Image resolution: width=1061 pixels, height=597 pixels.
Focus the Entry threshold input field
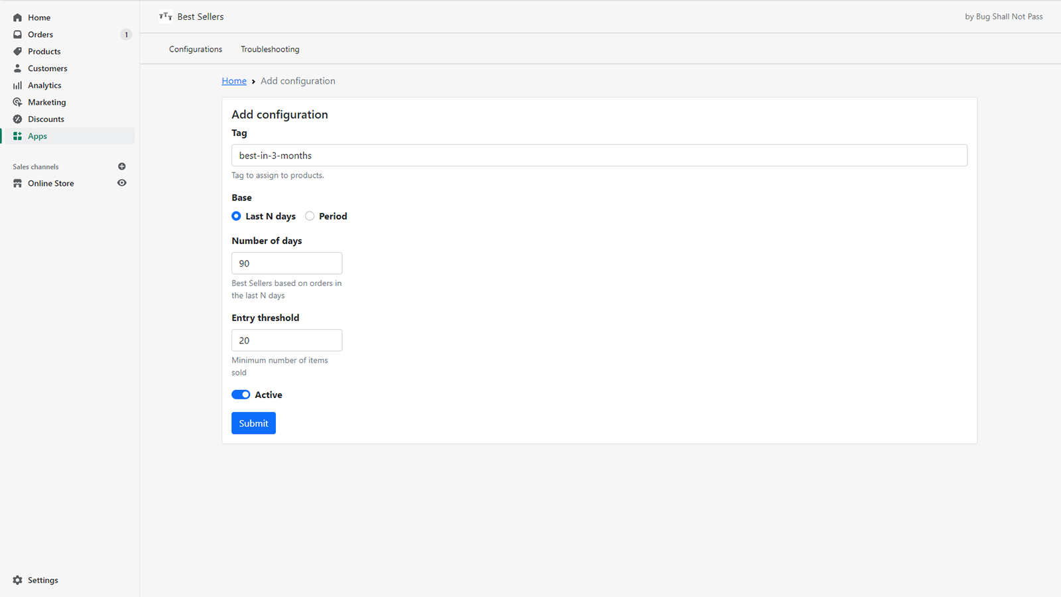click(x=286, y=340)
